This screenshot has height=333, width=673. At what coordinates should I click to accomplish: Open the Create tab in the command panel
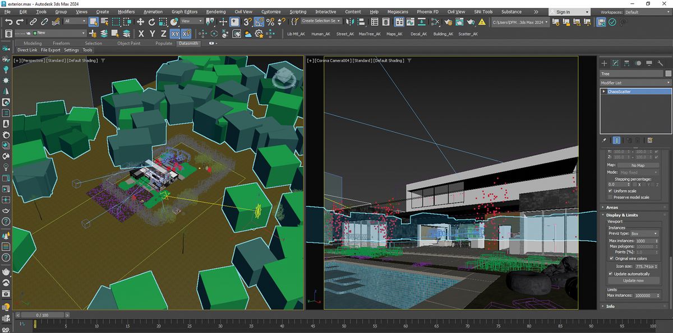(604, 63)
